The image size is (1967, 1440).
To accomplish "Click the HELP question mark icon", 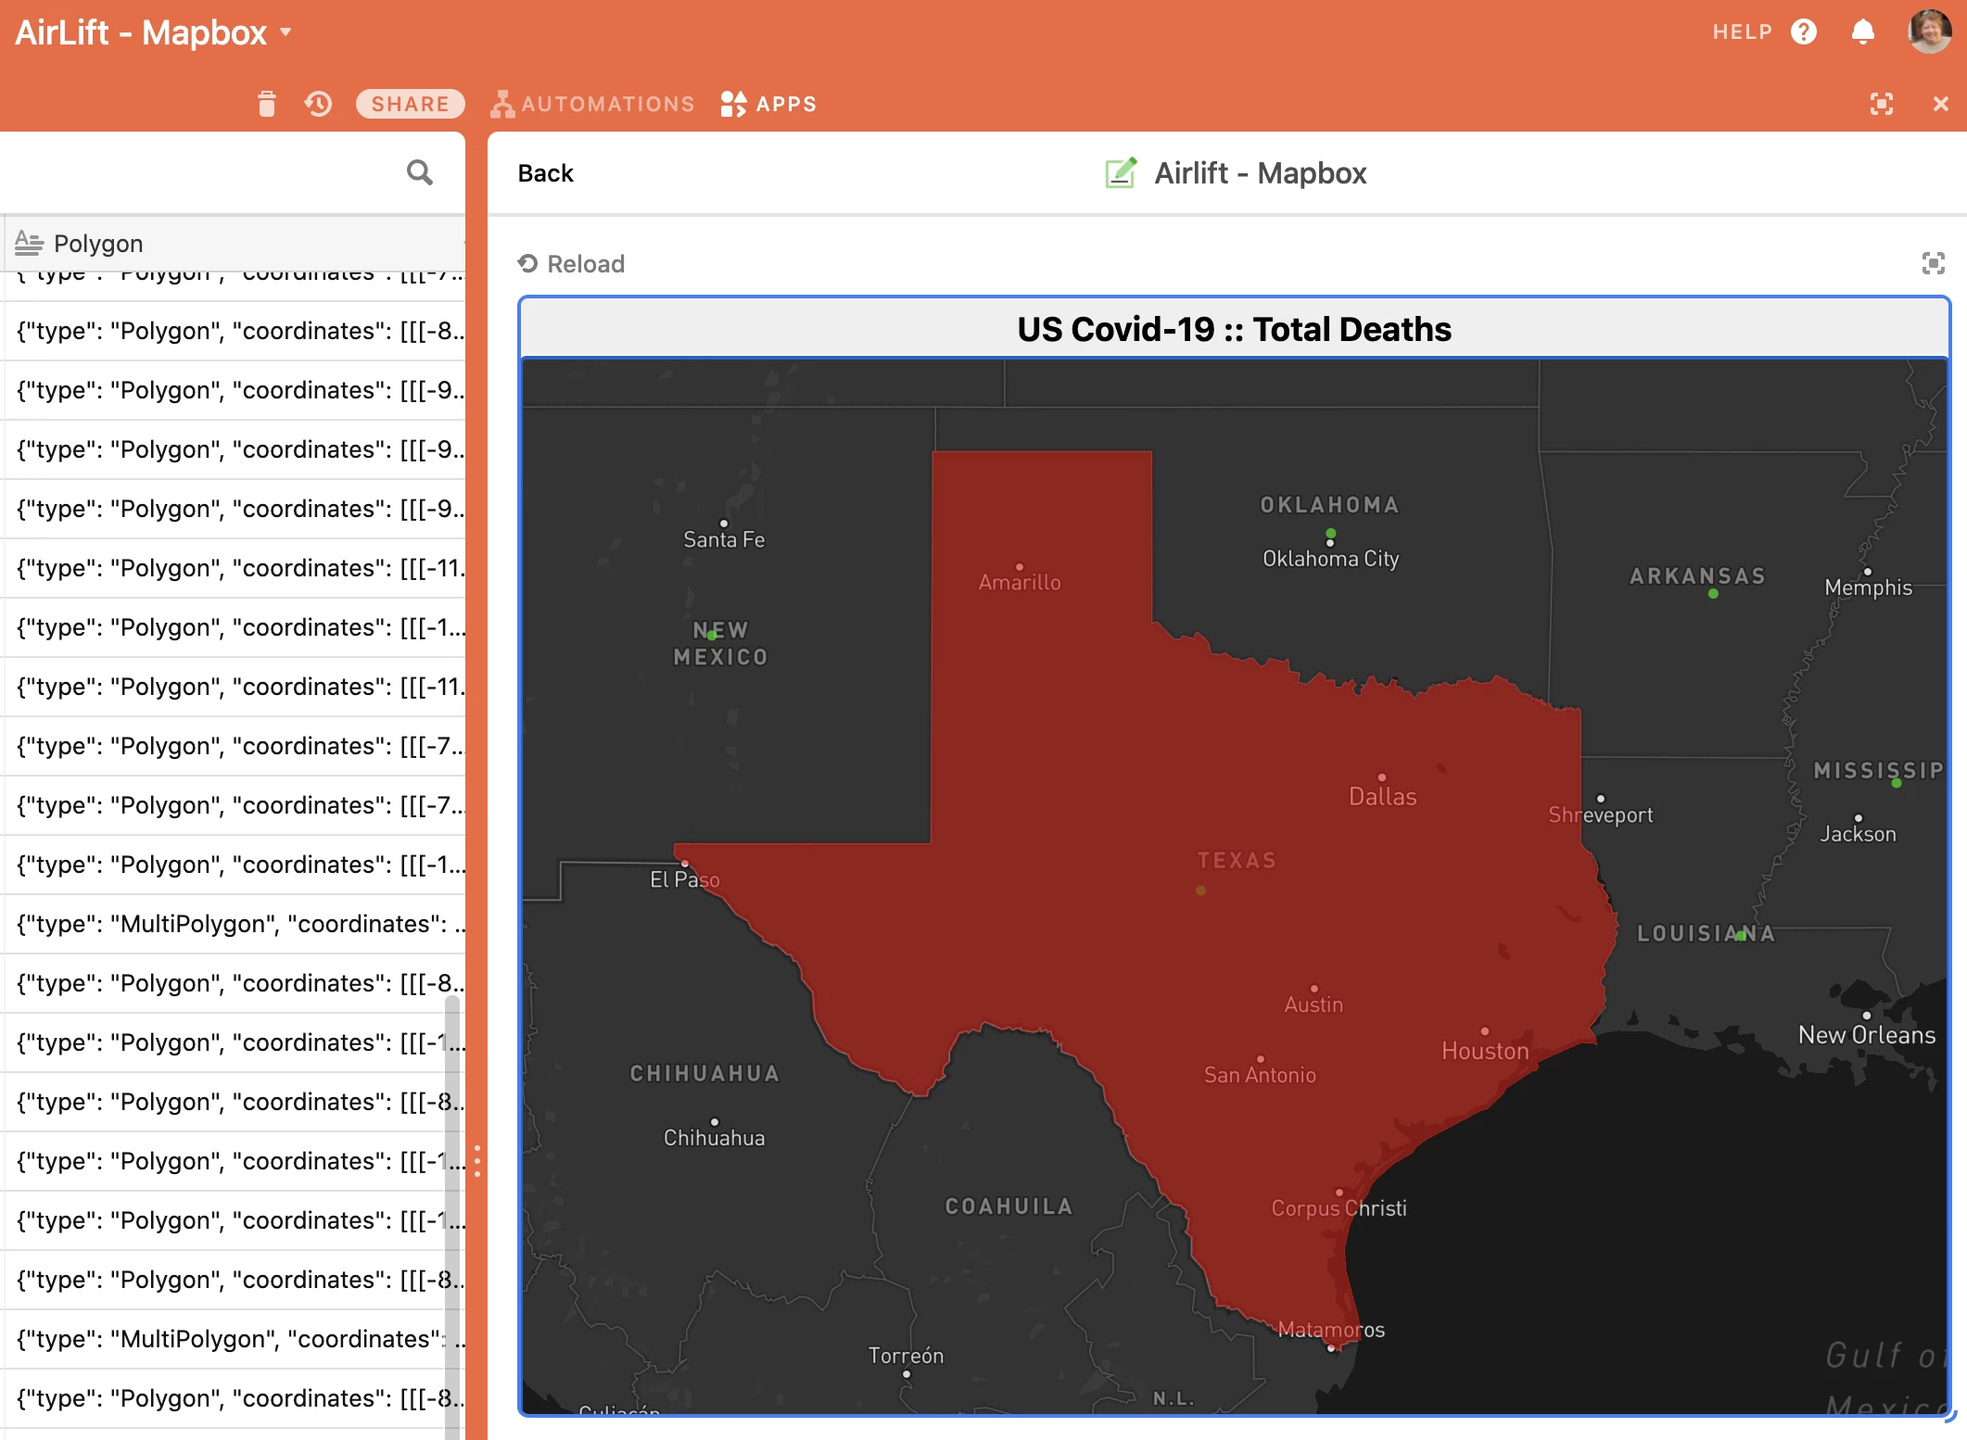I will tap(1803, 32).
